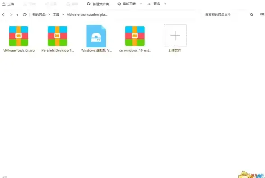Click the 上传文件 label

pos(175,51)
